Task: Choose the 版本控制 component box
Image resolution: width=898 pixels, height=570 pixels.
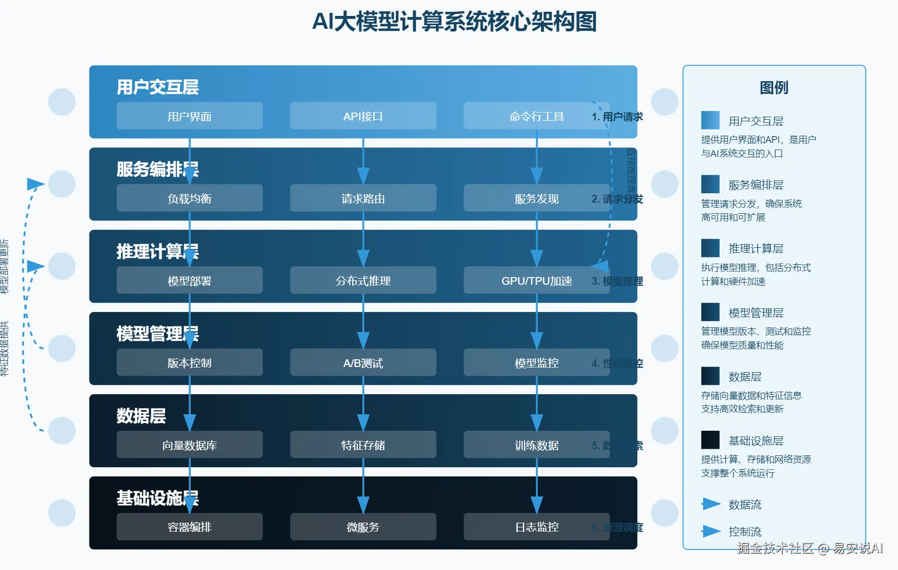Action: tap(190, 362)
